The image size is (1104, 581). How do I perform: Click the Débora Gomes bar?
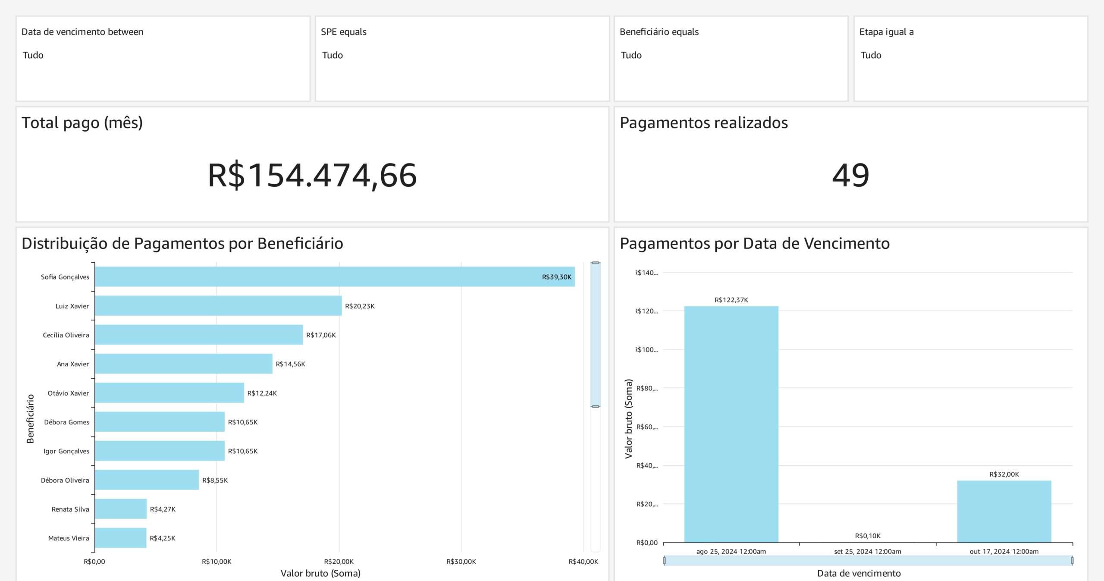pos(160,422)
